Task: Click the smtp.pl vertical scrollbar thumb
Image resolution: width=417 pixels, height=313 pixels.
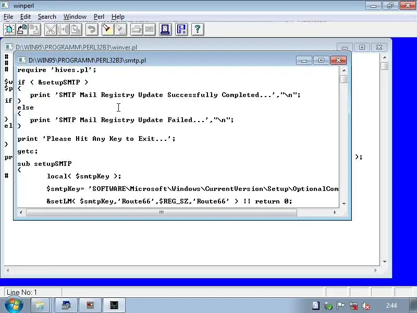Action: click(344, 79)
